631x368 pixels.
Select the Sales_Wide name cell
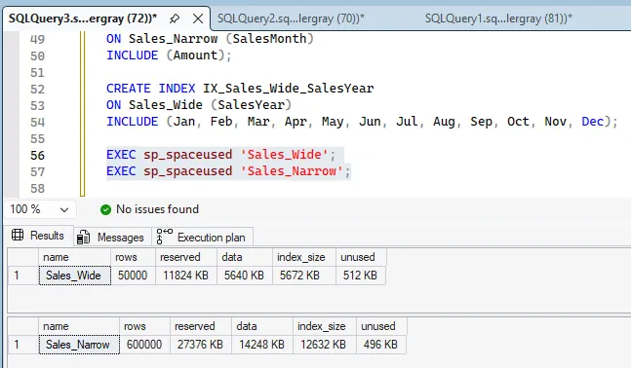[75, 276]
